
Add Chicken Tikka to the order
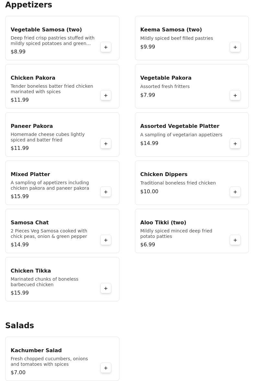click(106, 288)
